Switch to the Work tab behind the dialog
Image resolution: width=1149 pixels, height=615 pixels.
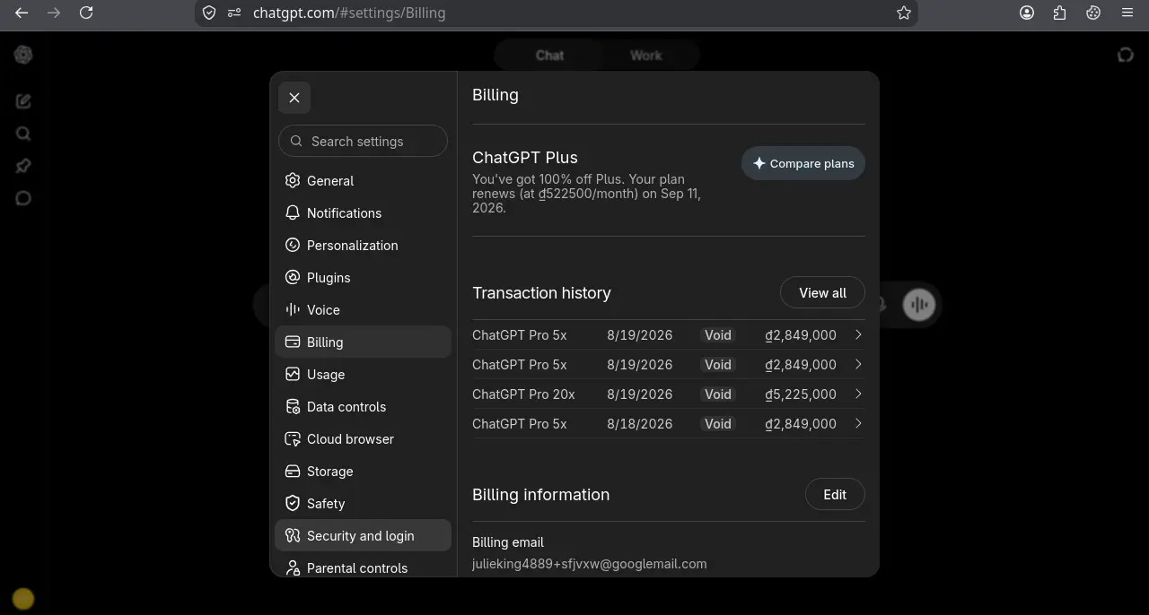[x=645, y=55]
